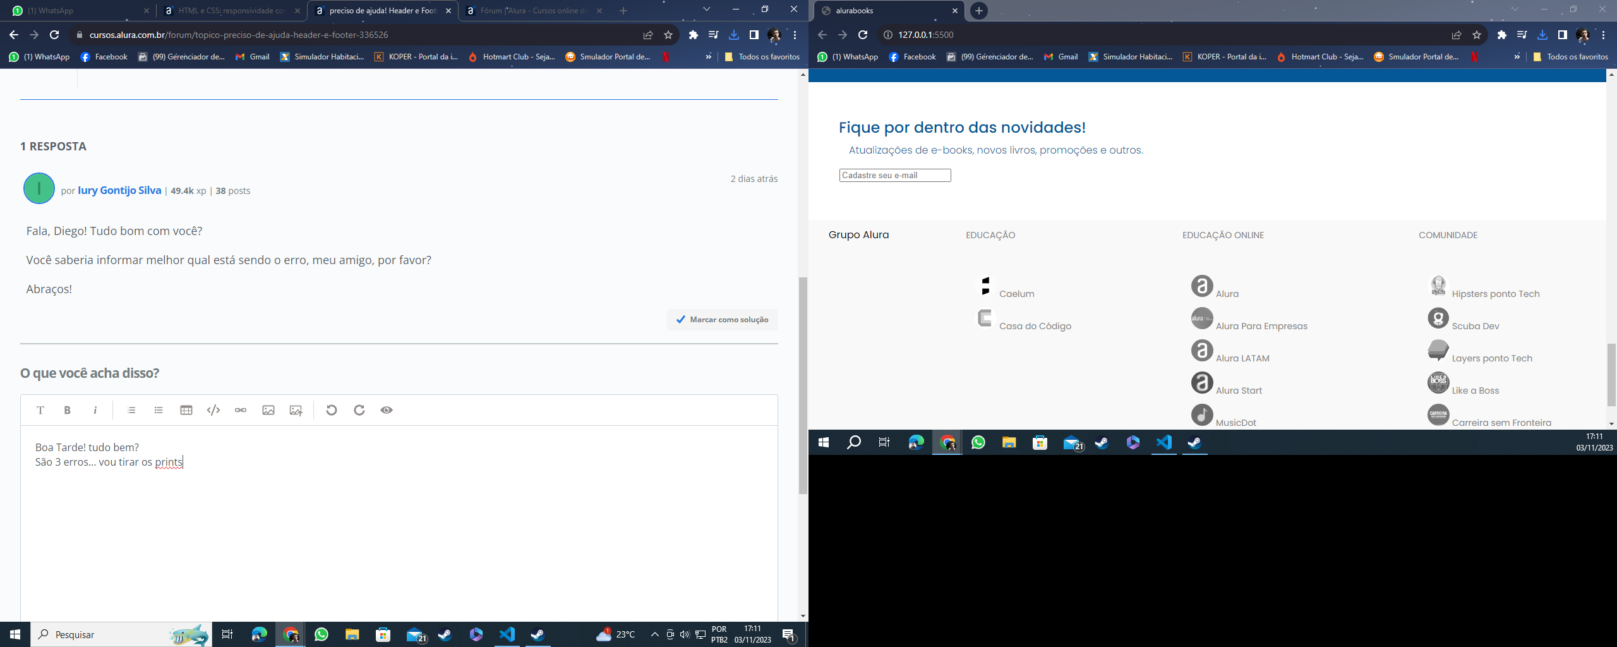This screenshot has width=1617, height=647.
Task: Open Alura Para Empresas footer link
Action: tap(1261, 326)
